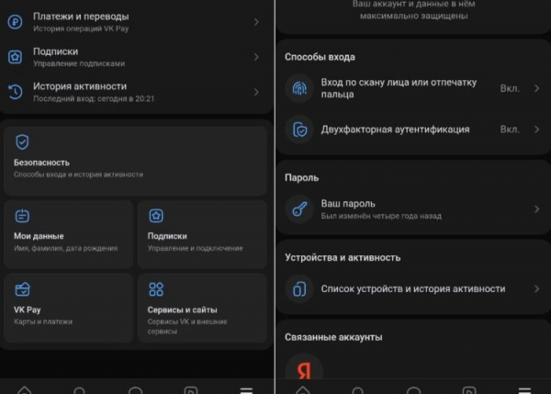Image resolution: width=551 pixels, height=394 pixels.
Task: Tap the star icon in the Подписки list row
Action: click(15, 57)
